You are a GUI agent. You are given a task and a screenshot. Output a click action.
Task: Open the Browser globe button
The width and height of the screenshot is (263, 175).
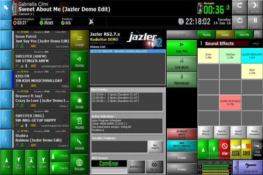79,164
